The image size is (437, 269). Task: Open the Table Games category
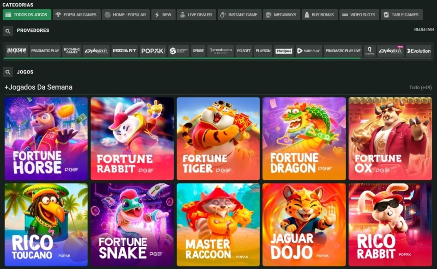coord(401,15)
